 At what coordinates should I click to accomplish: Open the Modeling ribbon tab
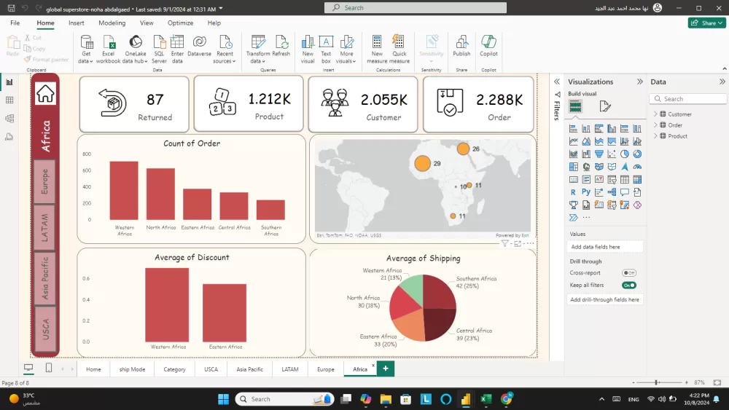pos(112,23)
